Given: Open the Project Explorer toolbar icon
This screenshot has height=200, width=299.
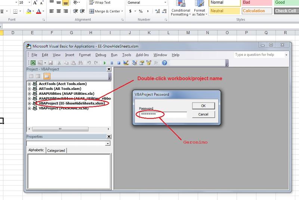Looking at the screenshot, I should pos(135,63).
